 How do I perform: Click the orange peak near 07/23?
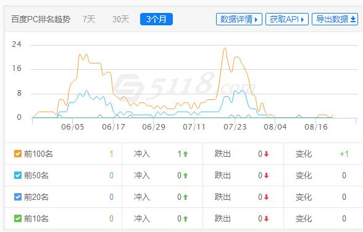click(x=225, y=48)
